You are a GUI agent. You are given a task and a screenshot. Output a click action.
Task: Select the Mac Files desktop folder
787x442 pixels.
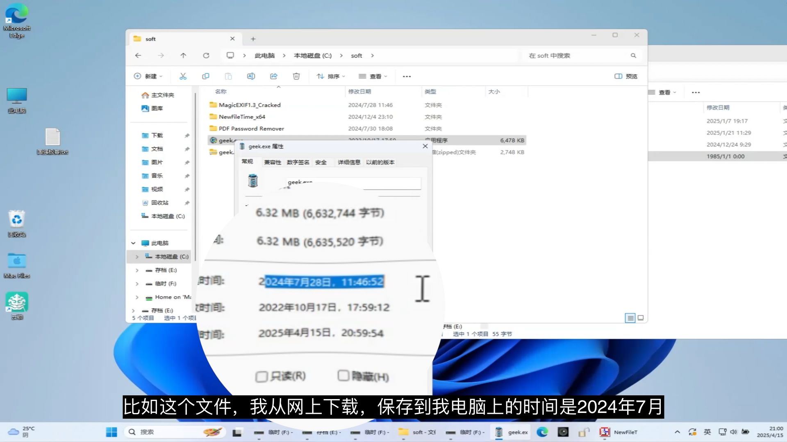point(17,265)
